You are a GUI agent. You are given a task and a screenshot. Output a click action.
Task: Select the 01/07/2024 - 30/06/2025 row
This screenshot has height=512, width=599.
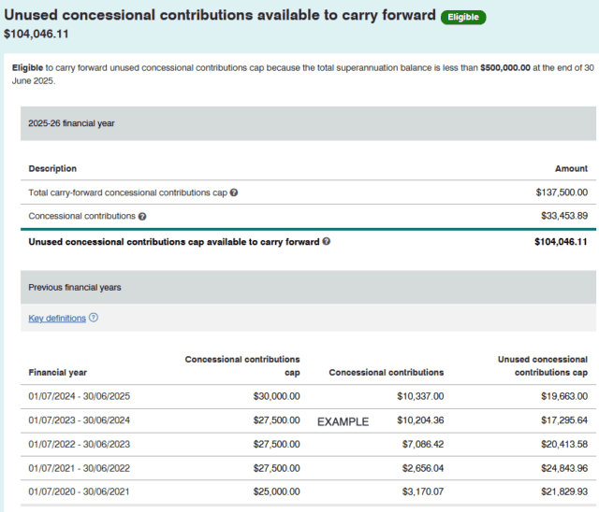point(308,396)
